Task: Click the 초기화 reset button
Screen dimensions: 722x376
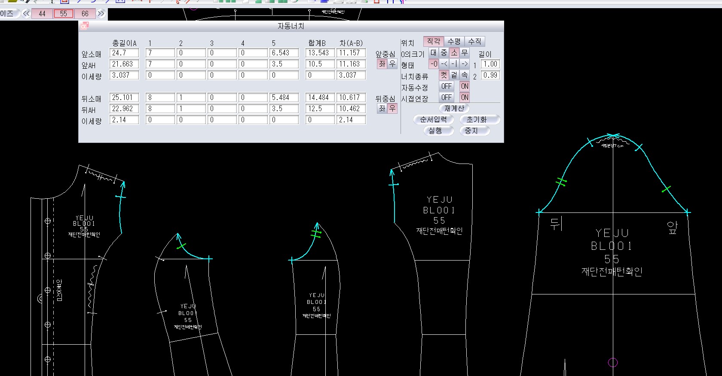Action: 477,120
